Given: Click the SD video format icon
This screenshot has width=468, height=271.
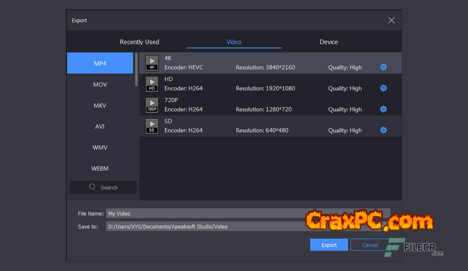Looking at the screenshot, I should 152,126.
